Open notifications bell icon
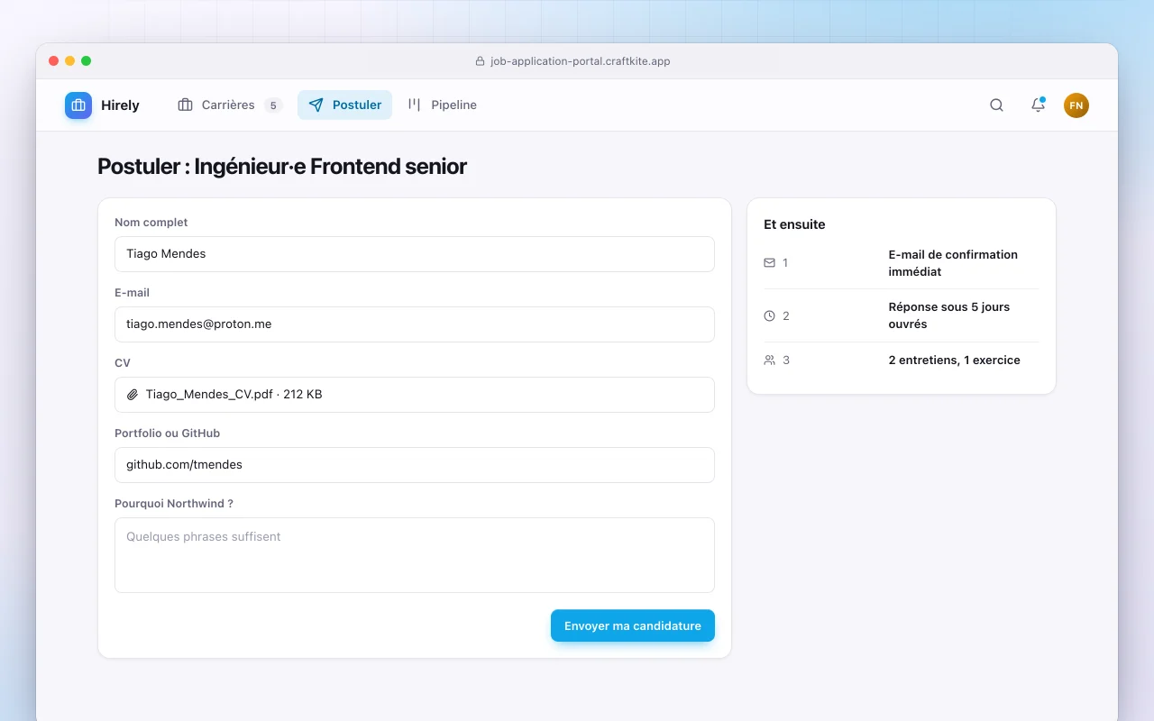Image resolution: width=1154 pixels, height=721 pixels. point(1038,105)
